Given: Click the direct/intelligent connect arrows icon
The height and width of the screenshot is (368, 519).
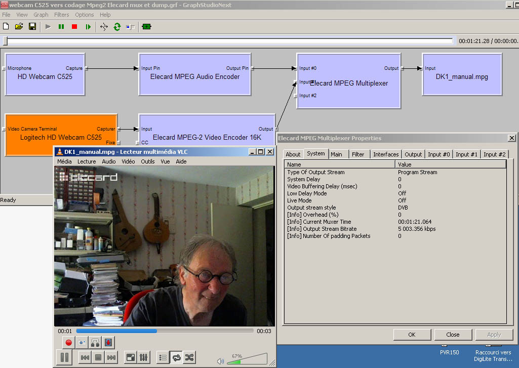Looking at the screenshot, I should [104, 27].
